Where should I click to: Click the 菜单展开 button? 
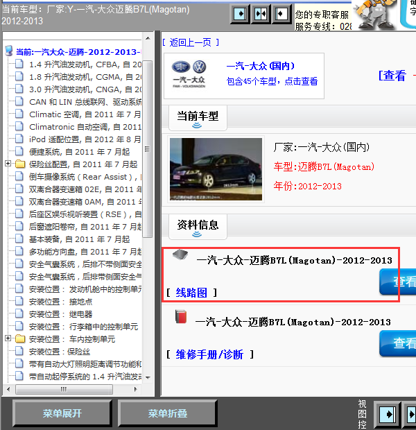(x=62, y=413)
